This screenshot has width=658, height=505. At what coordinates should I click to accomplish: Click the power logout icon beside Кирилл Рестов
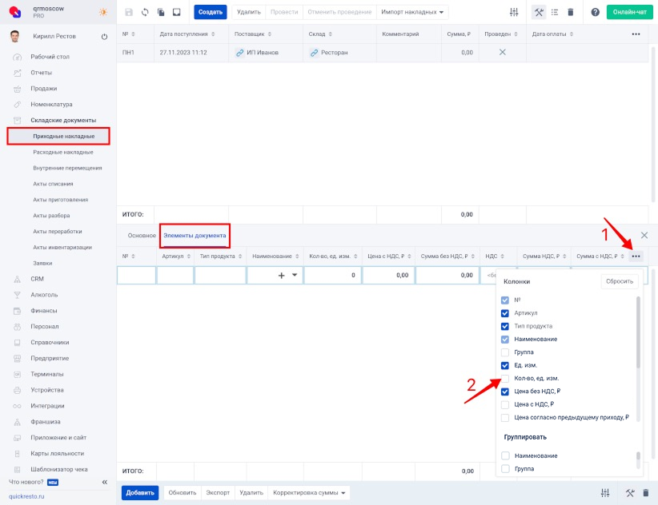[x=104, y=38]
